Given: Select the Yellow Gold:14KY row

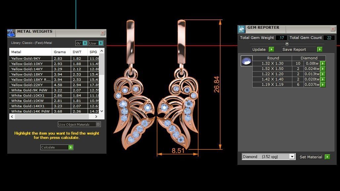Looking at the screenshot, I should coord(54,69).
